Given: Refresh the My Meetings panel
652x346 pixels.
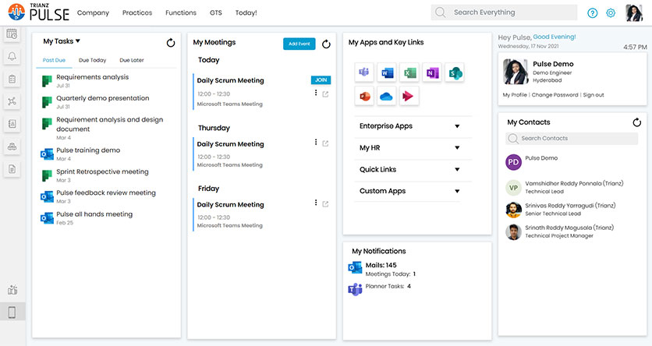Looking at the screenshot, I should [x=327, y=44].
